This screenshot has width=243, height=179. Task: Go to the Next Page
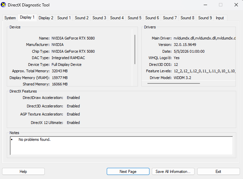click(x=128, y=172)
